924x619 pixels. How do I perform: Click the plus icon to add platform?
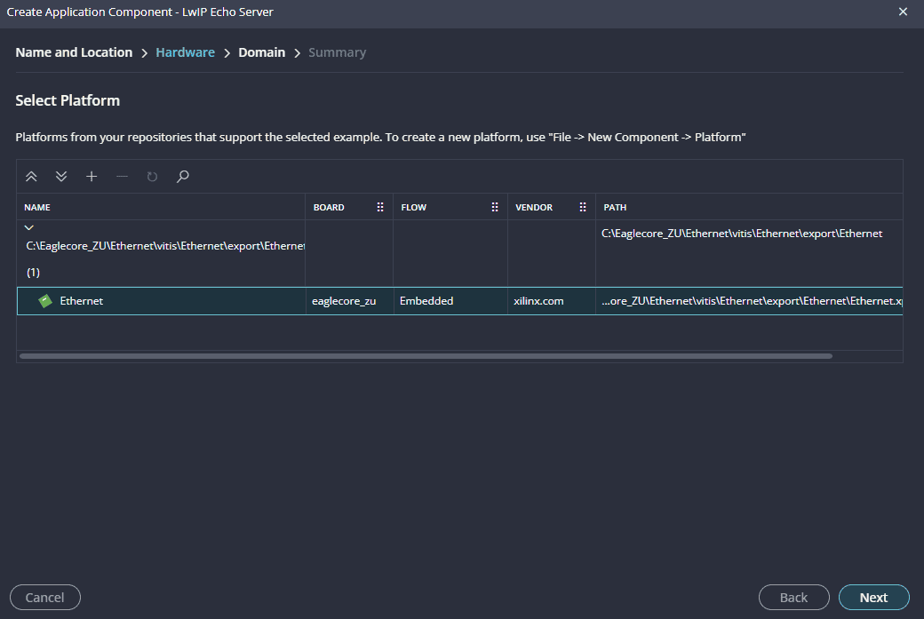tap(92, 177)
